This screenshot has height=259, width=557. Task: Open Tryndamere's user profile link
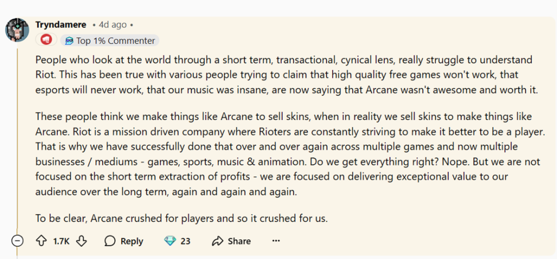(61, 25)
